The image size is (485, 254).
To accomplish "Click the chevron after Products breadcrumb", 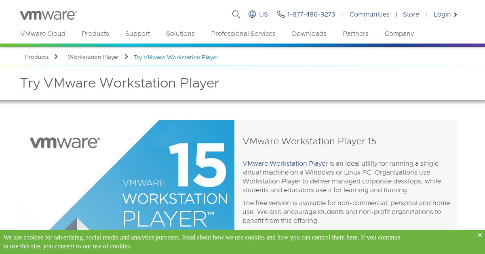I will tap(56, 57).
